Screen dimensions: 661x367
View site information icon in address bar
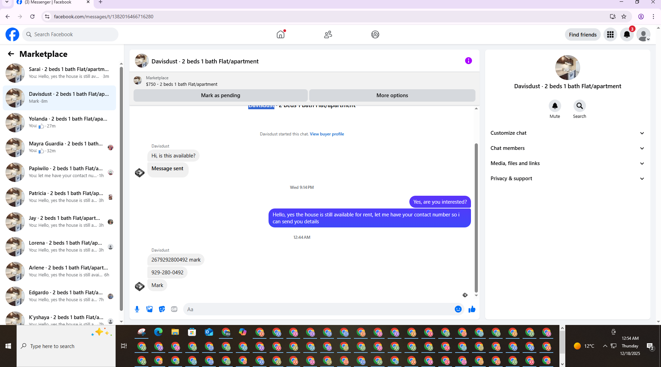coord(47,17)
